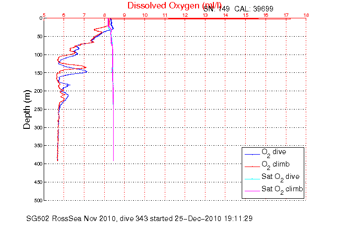Screen dimensions: 338x225
Task: Click the 'Dissolved Oxygen (ml/l)' chart title
Action: (174, 6)
